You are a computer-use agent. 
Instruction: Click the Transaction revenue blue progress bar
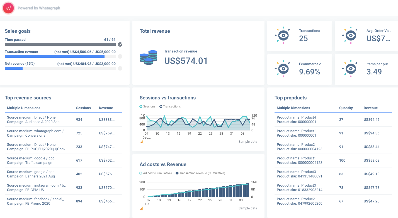coord(55,56)
